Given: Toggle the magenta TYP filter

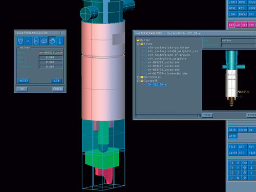Looking at the screenshot, I should click(251, 25).
